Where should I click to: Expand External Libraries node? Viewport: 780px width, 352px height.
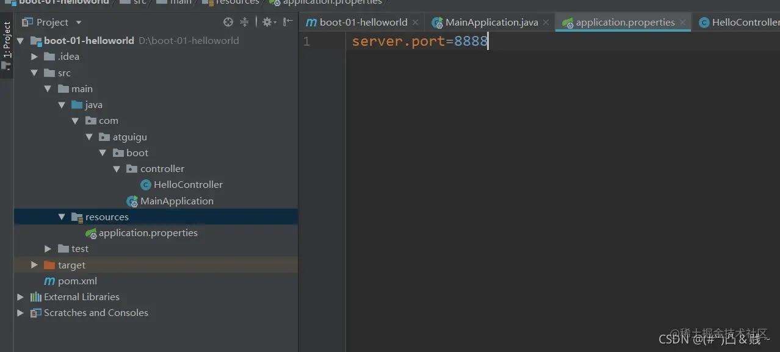[x=21, y=297]
